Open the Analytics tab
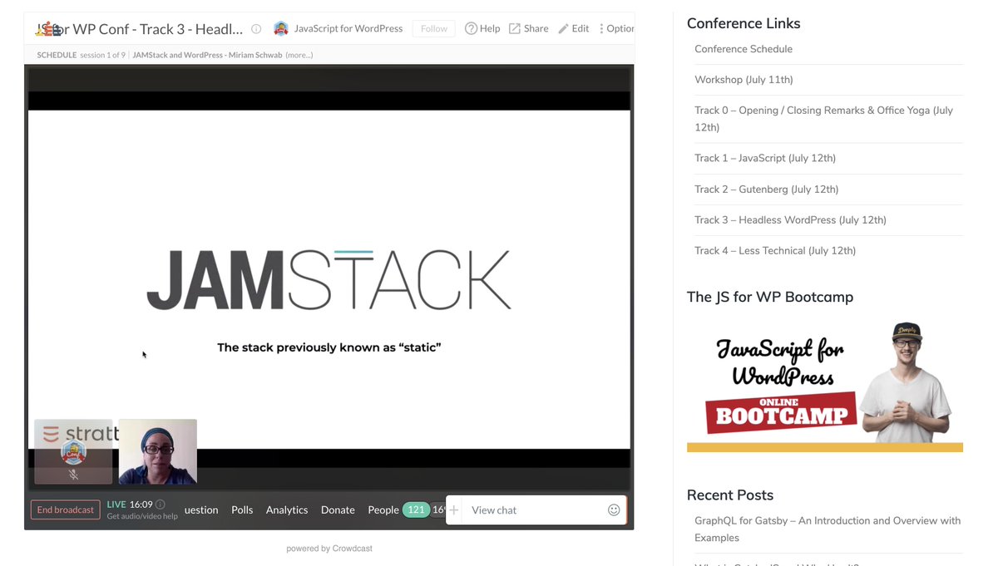 [287, 509]
